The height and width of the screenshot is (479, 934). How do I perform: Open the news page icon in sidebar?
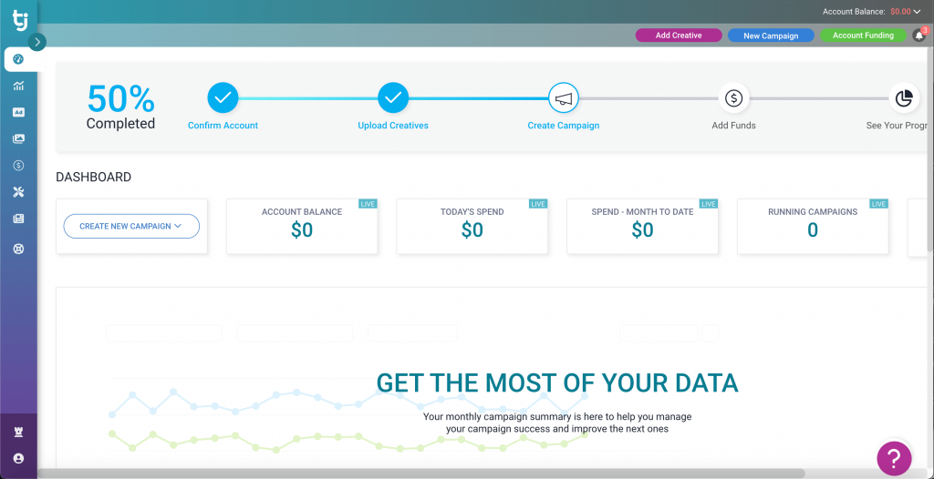[x=18, y=219]
